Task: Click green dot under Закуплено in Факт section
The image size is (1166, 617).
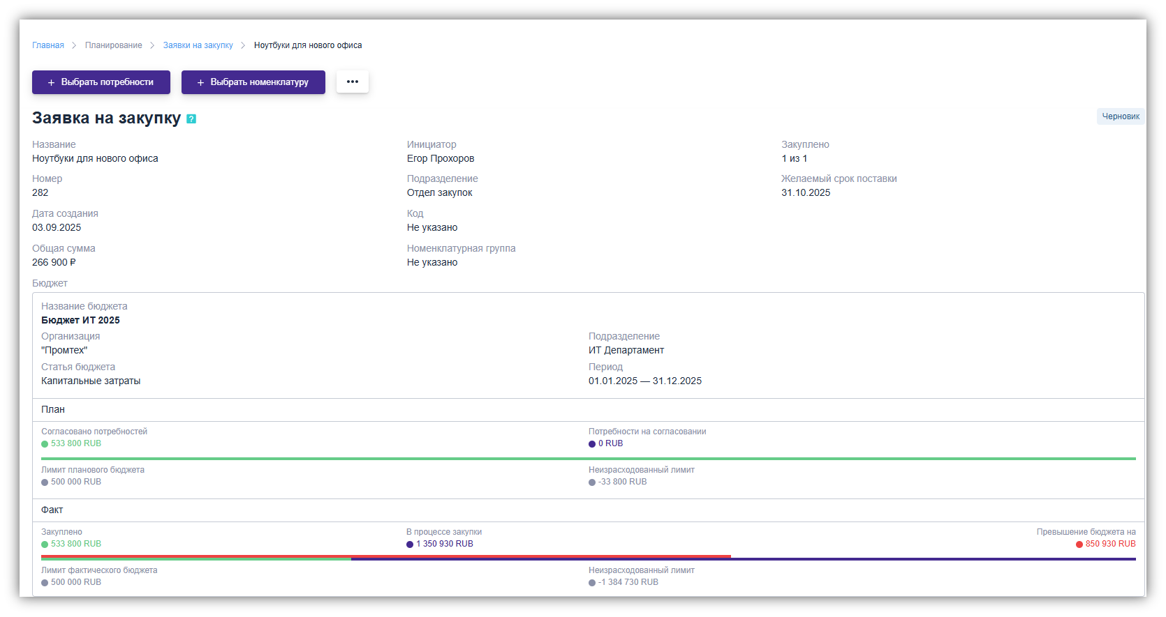Action: click(45, 544)
